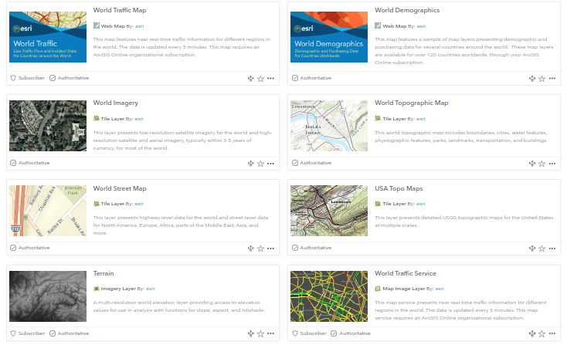Viewport: 567px width, 345px height.
Task: Select the USA Topo Maps thumbnail
Action: (330, 211)
